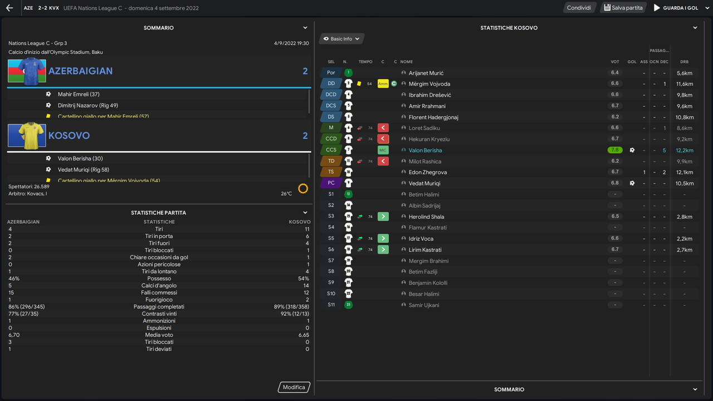Click the Condividi share button
This screenshot has width=713, height=401.
pyautogui.click(x=579, y=8)
